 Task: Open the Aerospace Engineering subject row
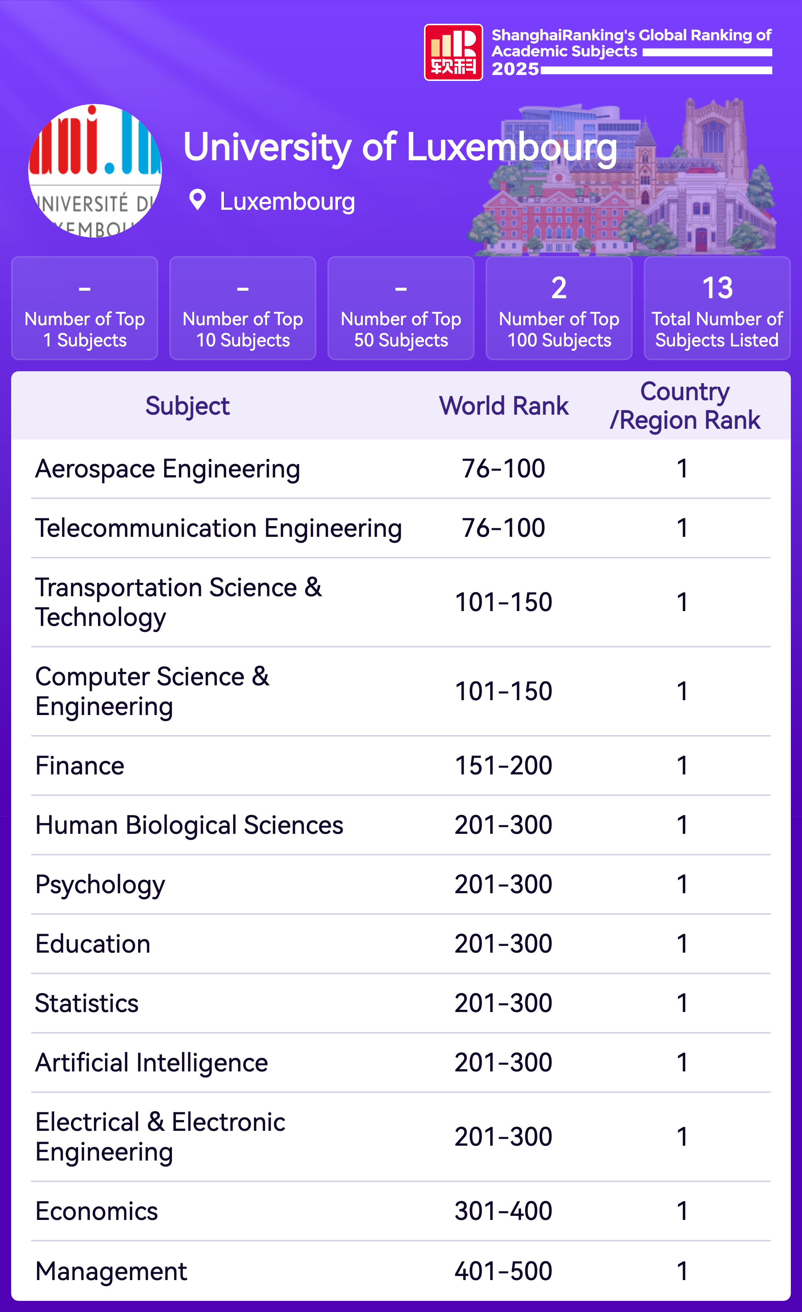point(168,469)
